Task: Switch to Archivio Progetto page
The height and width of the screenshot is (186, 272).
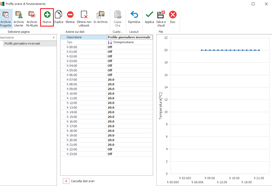Action: (x=6, y=18)
